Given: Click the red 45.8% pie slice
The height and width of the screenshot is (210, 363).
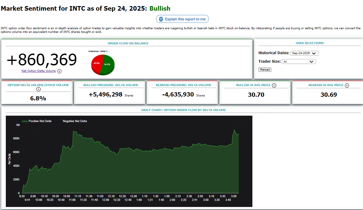Looking at the screenshot, I should point(96,63).
